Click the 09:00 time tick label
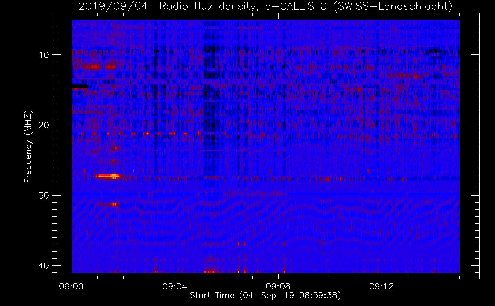The width and height of the screenshot is (495, 306). point(72,287)
